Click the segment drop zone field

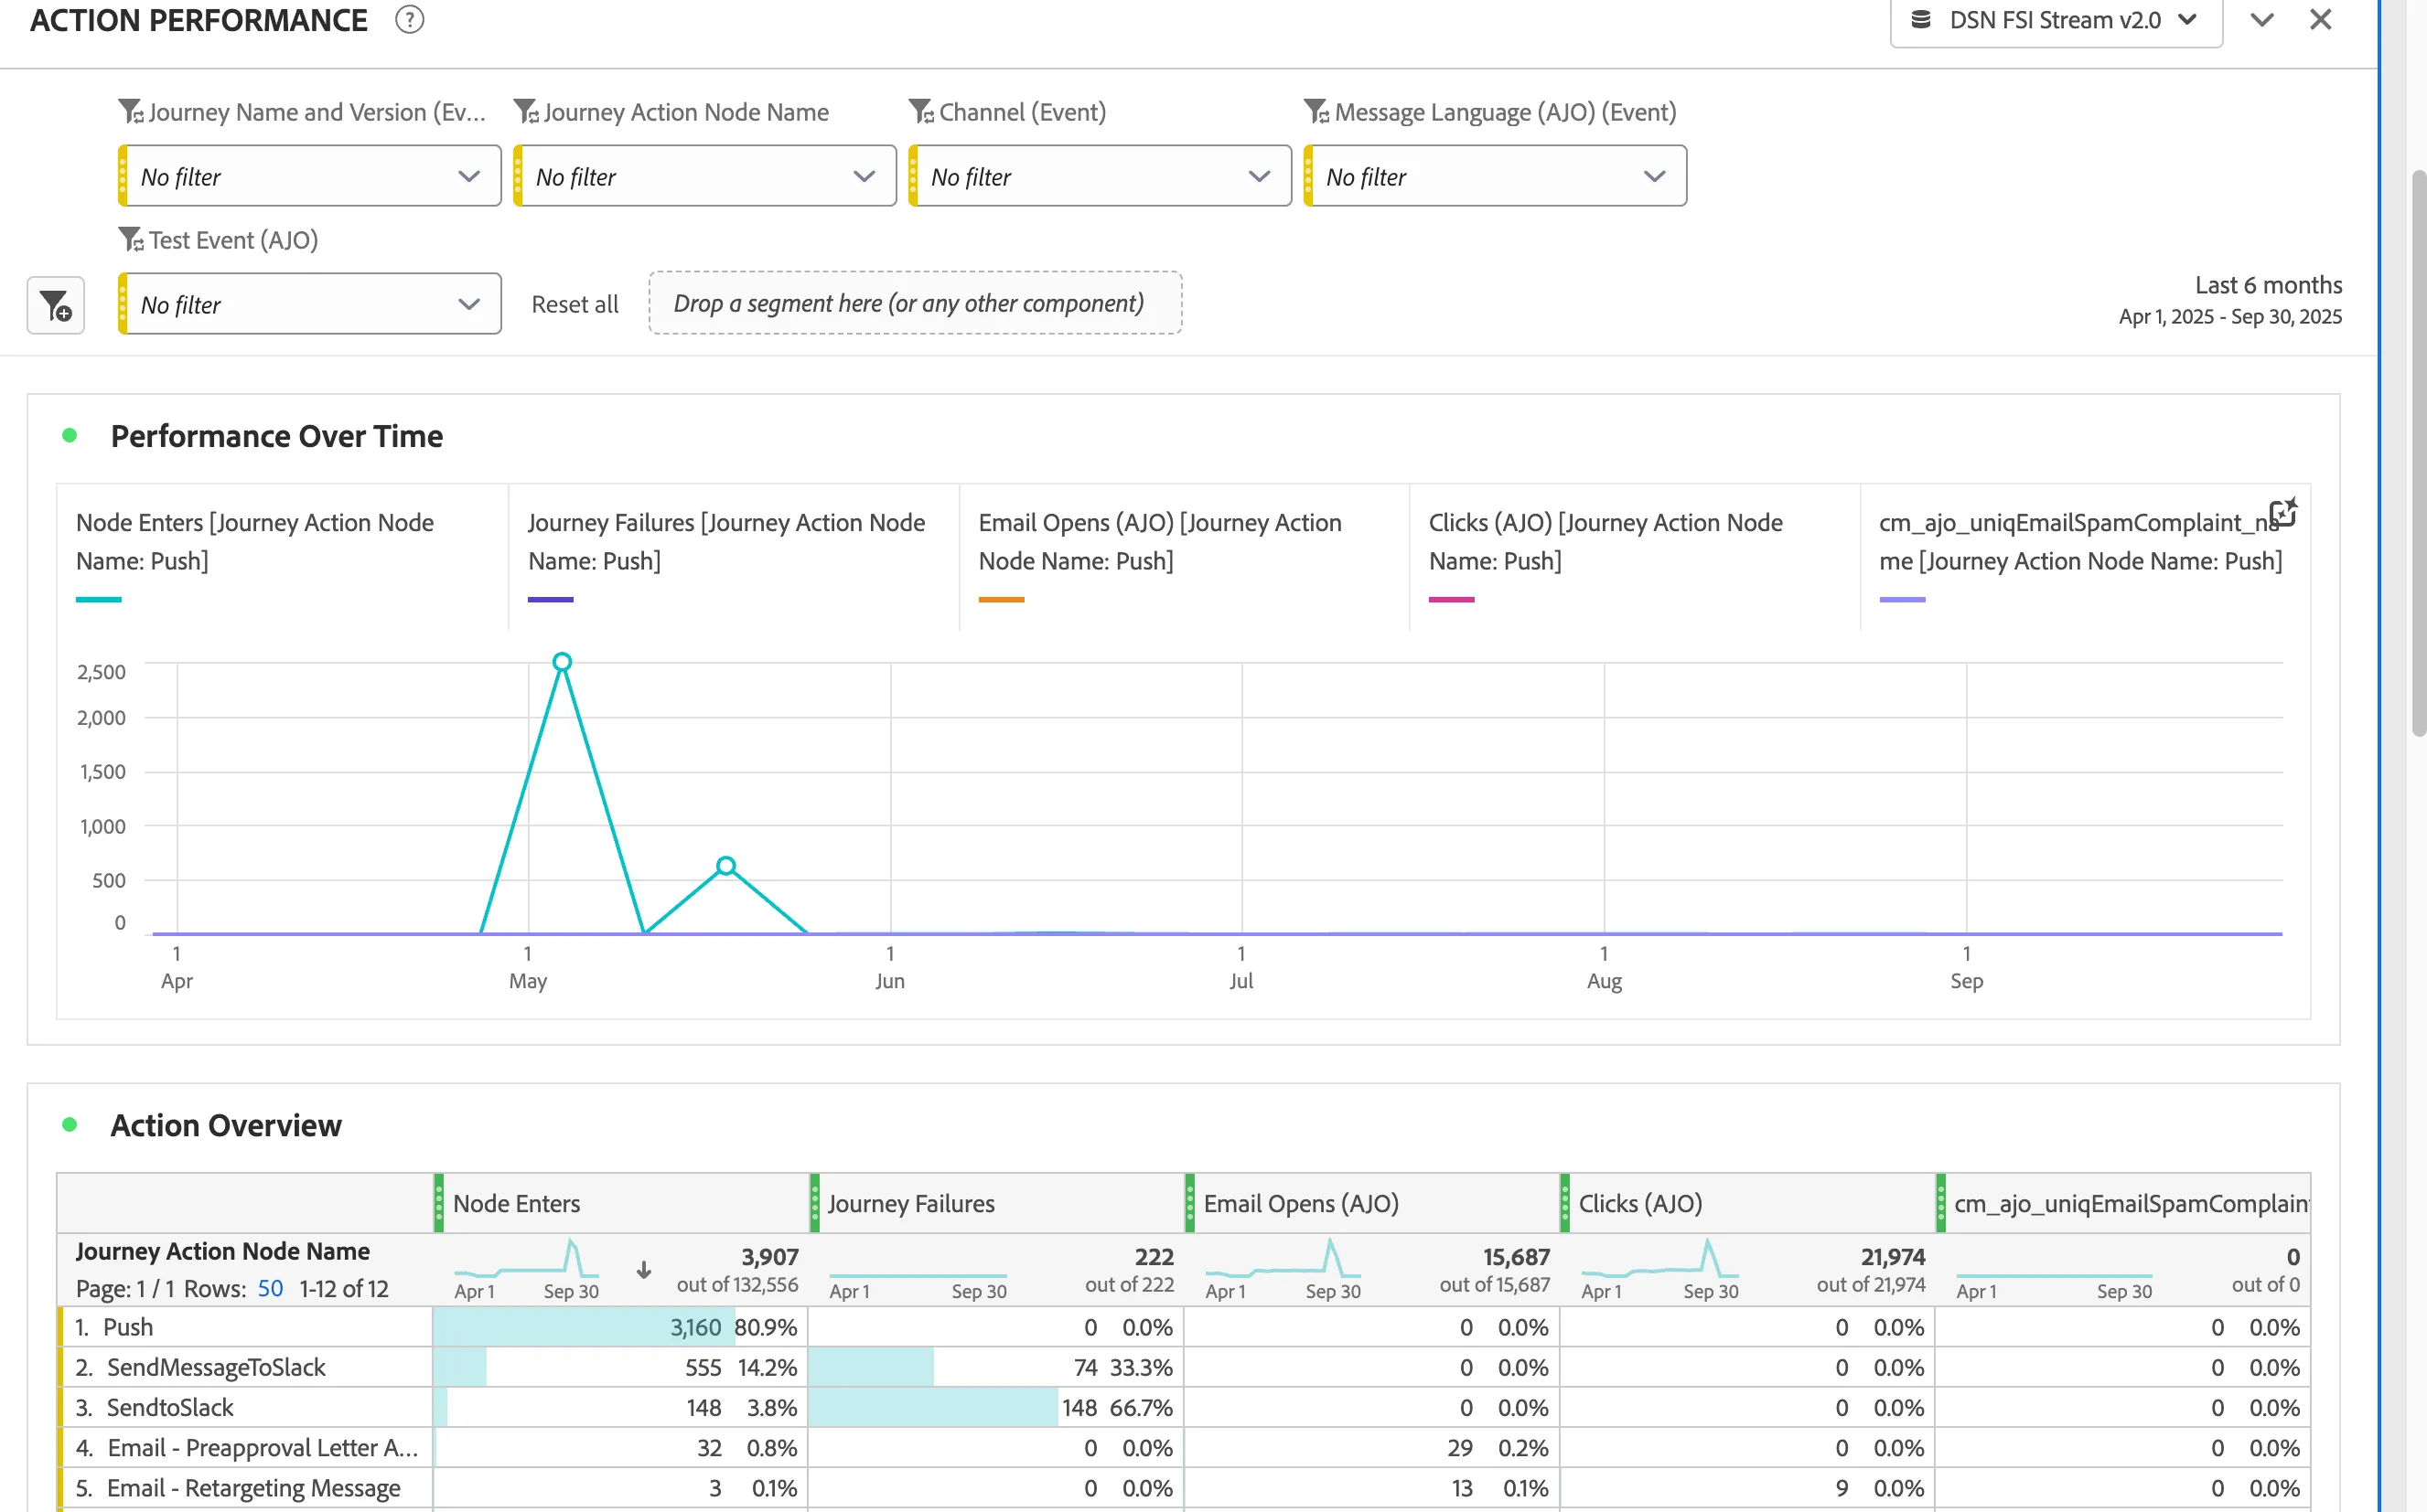[916, 303]
